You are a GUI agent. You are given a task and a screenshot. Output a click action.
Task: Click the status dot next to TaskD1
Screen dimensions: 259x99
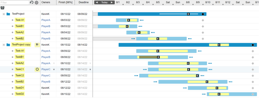[x=12, y=88]
